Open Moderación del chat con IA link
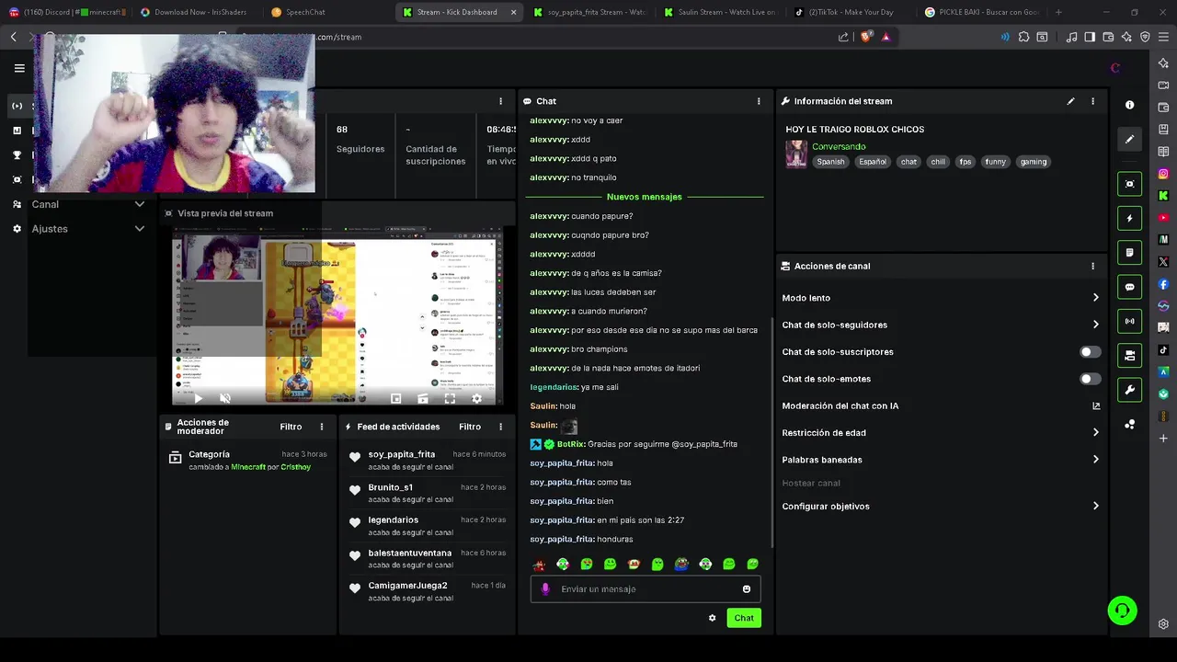 941,406
